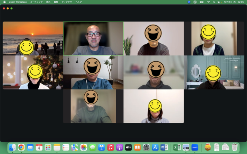
Task: Open Finder from the Dock
Action: (13, 147)
